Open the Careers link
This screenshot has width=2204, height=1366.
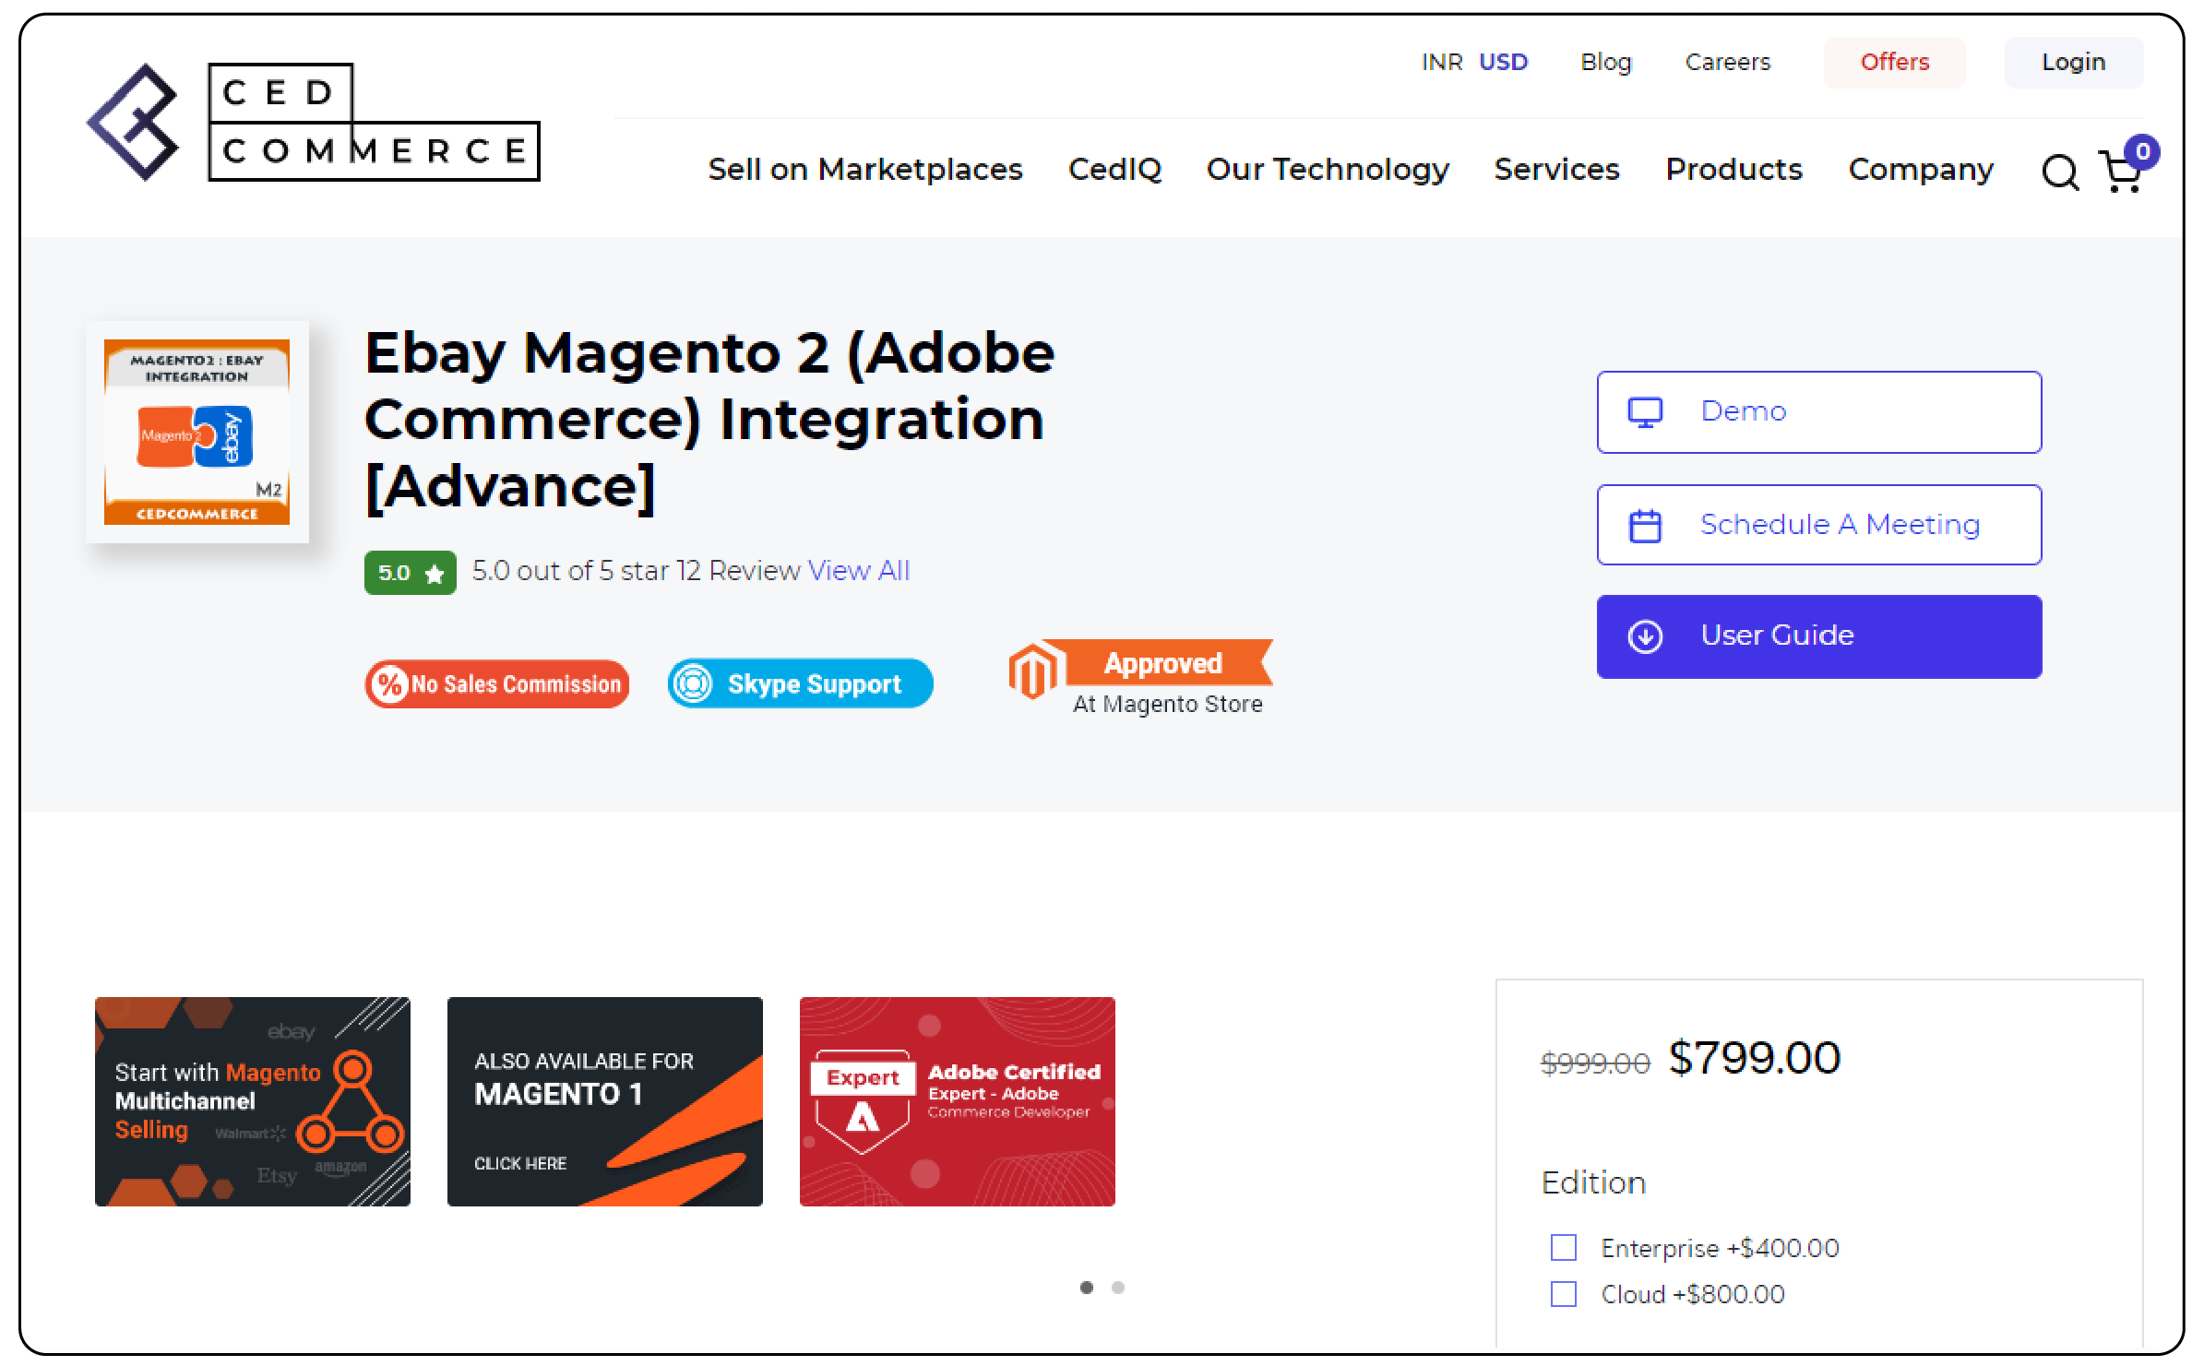(1728, 62)
